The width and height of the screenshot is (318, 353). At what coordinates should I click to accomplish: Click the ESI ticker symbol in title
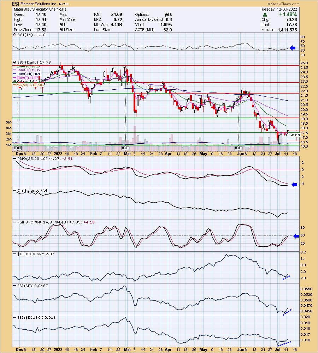point(16,4)
